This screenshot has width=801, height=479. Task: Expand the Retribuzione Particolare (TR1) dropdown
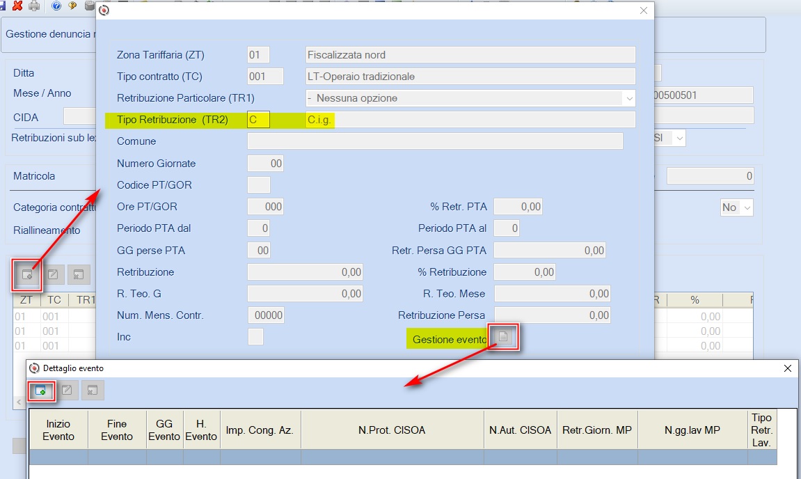(629, 98)
